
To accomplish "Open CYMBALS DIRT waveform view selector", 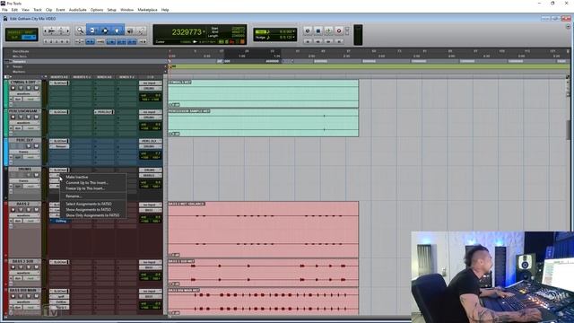I will pos(24,93).
